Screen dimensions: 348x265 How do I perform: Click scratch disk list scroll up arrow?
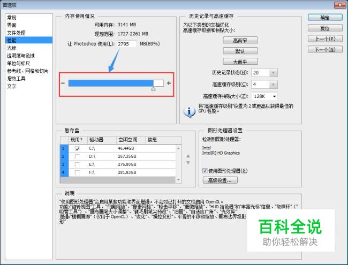(178, 148)
